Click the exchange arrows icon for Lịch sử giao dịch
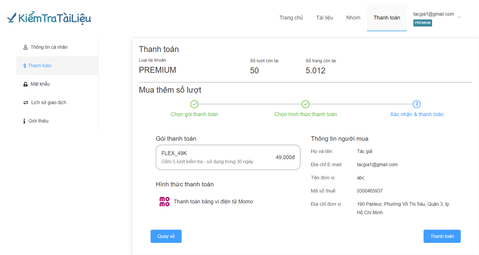This screenshot has width=479, height=255. (26, 103)
